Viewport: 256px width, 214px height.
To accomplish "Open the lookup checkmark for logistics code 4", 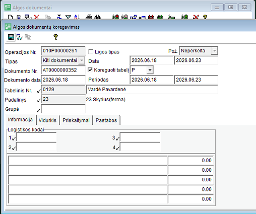I will (117, 148).
